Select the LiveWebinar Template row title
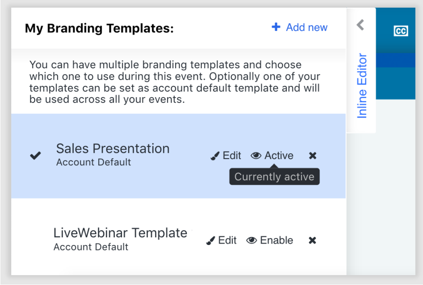Screen dimensions: 423x285 [x=120, y=233]
